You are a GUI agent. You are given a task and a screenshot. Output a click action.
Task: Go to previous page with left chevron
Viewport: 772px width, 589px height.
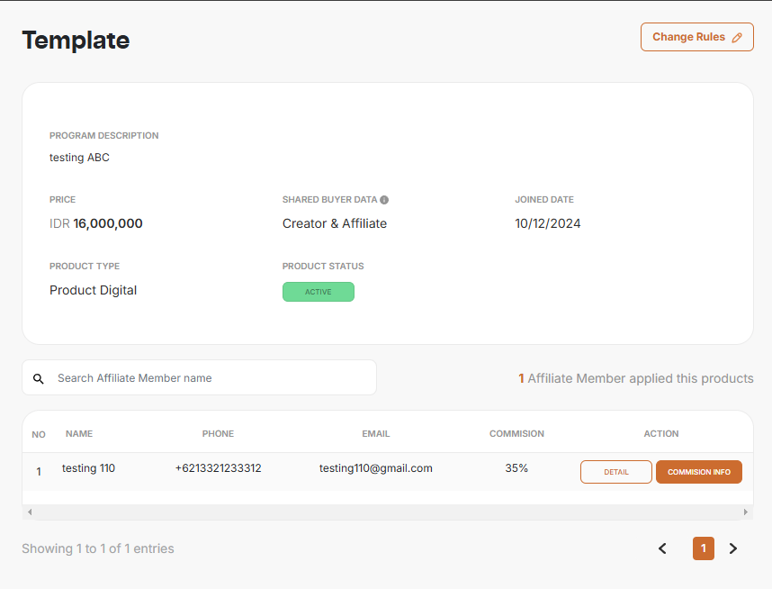[x=663, y=548]
